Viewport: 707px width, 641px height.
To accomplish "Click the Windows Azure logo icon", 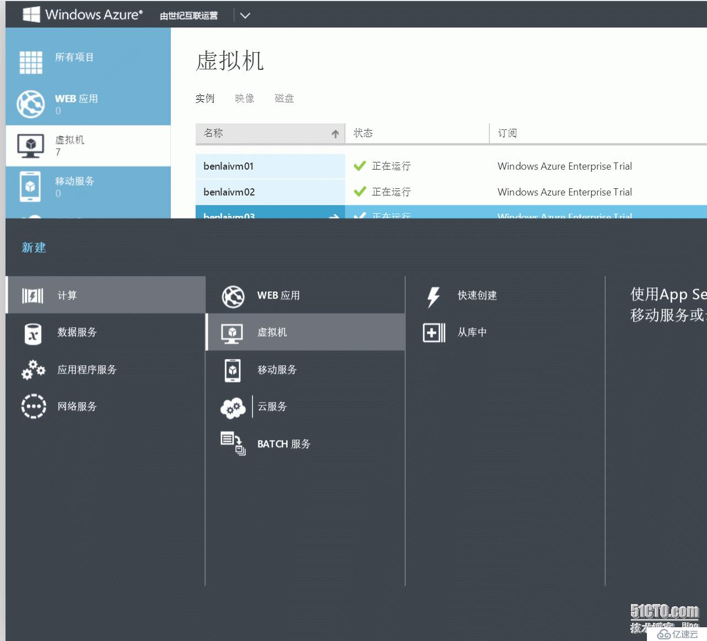I will [31, 14].
